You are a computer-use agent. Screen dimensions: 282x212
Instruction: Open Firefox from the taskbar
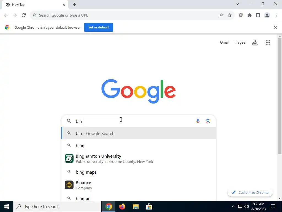click(x=122, y=206)
